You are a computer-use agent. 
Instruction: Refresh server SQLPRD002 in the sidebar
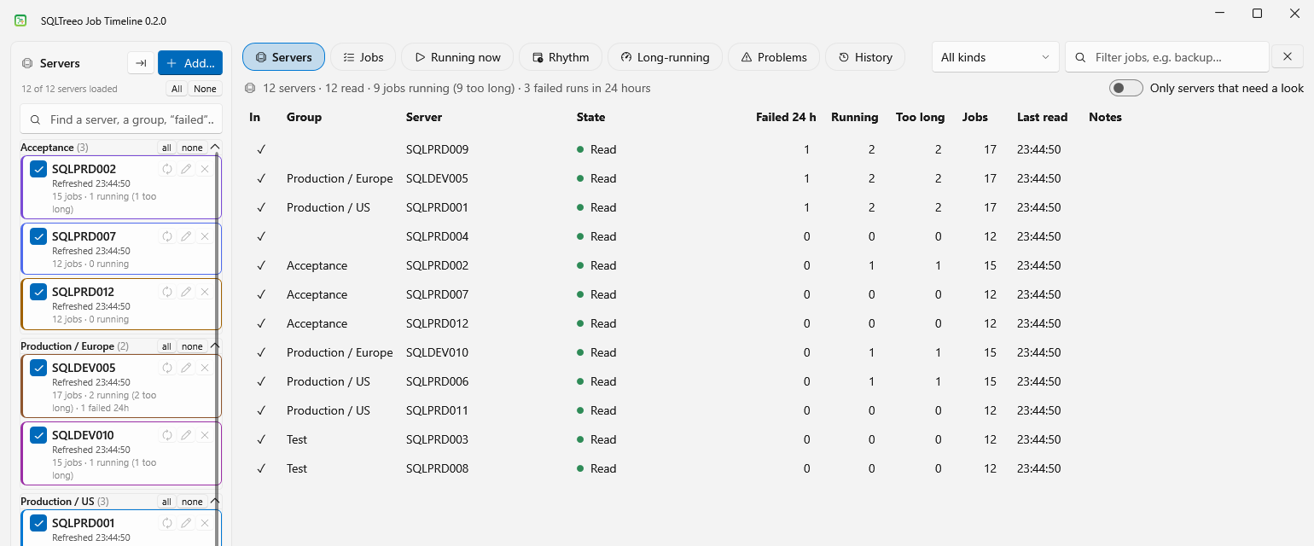point(167,169)
